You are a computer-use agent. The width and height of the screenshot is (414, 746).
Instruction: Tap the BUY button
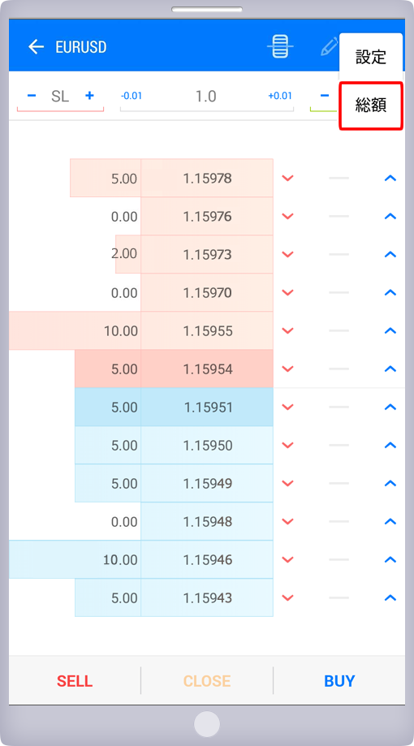[339, 681]
